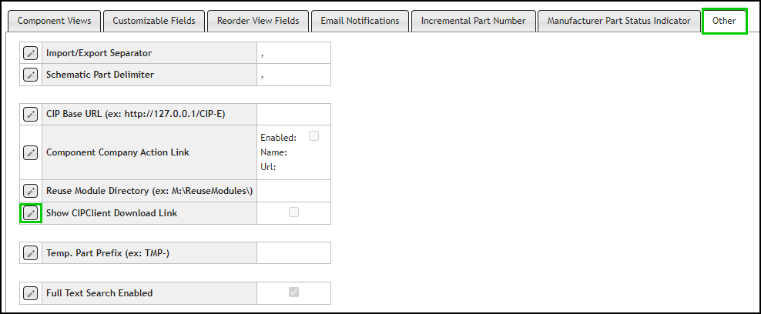
Task: Click the Temp. Part Prefix label
Action: tap(108, 253)
